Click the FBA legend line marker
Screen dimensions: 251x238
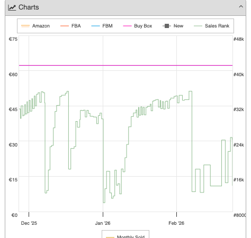pyautogui.click(x=65, y=26)
